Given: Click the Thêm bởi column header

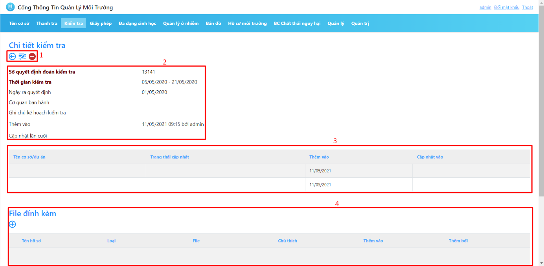Looking at the screenshot, I should (x=458, y=240).
